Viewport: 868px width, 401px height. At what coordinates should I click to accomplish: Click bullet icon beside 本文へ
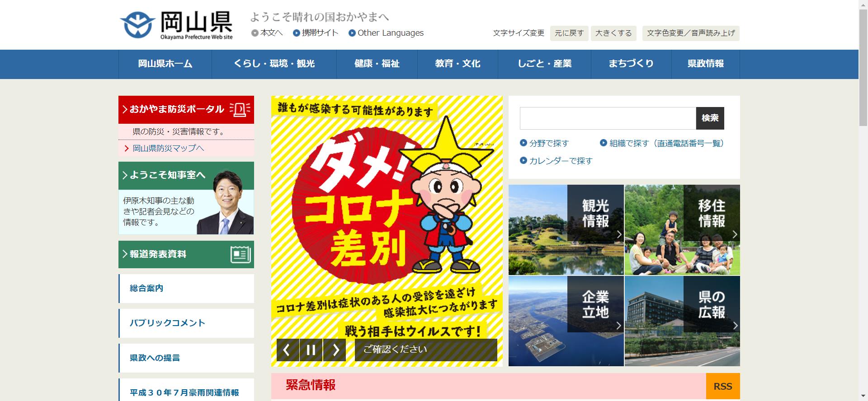click(255, 33)
